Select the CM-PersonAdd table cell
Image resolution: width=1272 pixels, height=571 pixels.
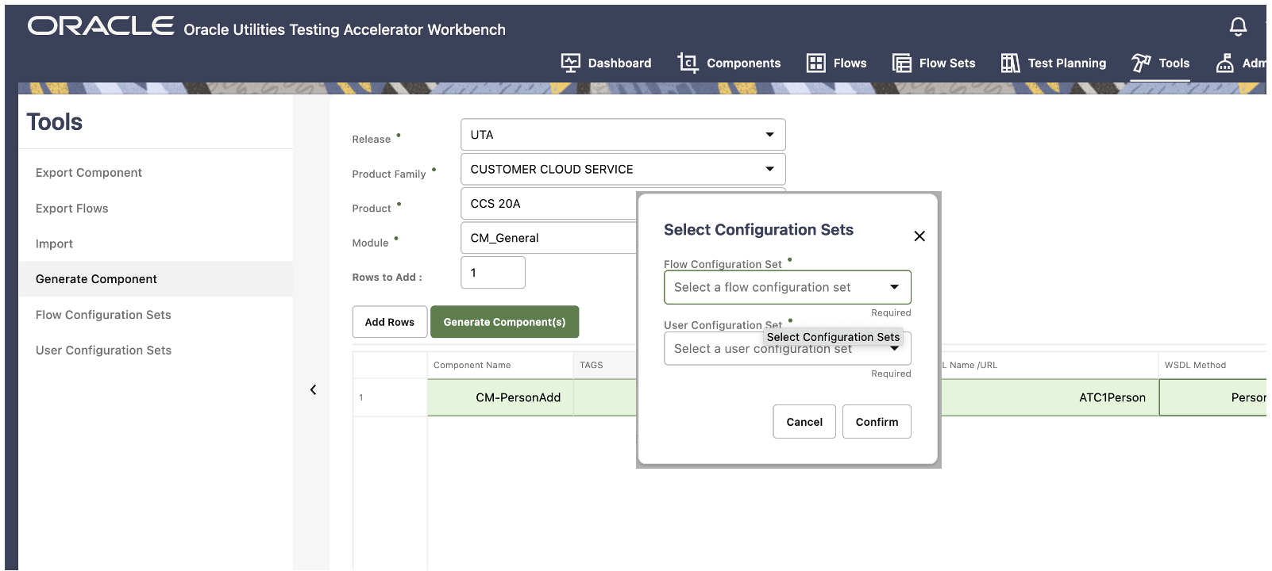(500, 397)
